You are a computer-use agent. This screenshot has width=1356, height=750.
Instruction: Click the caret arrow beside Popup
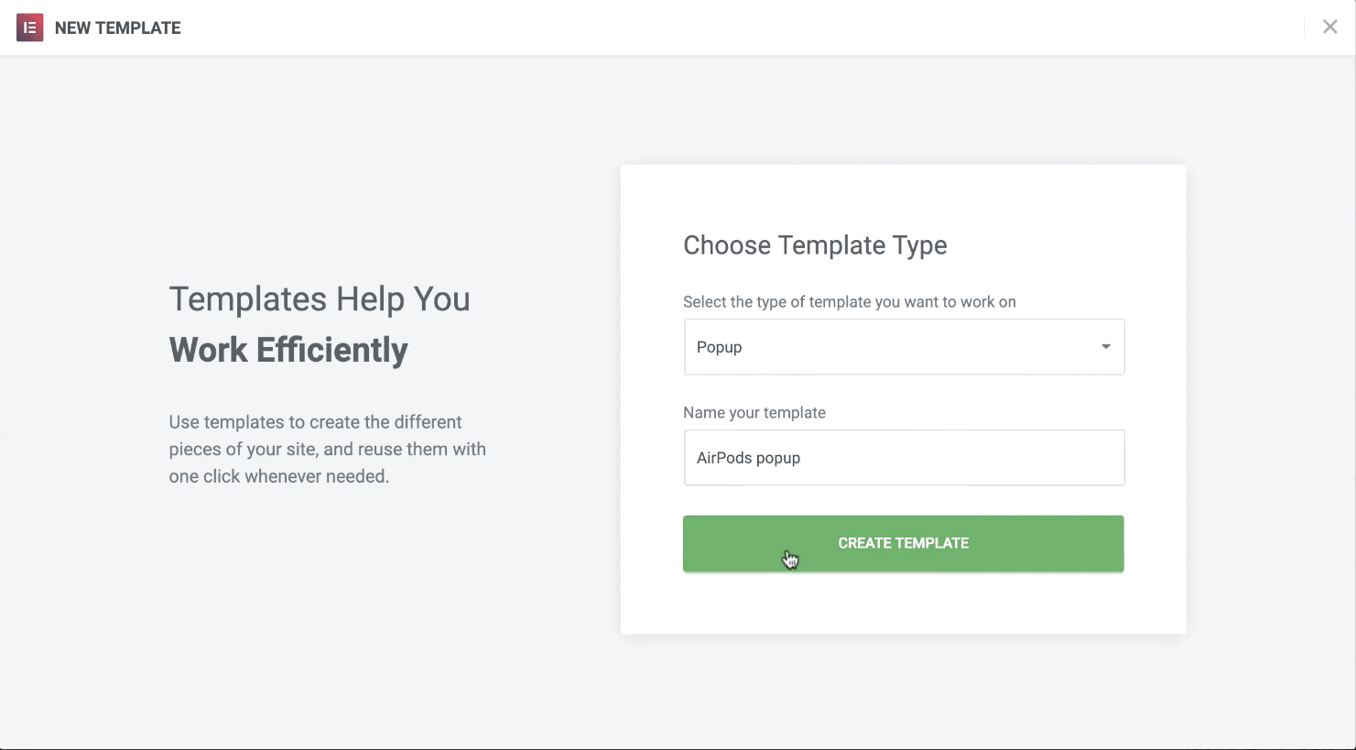coord(1106,347)
